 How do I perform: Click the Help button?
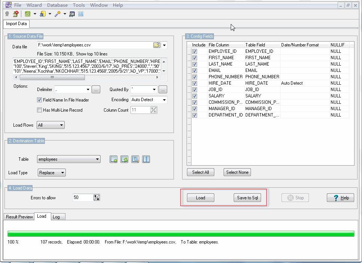(x=341, y=198)
